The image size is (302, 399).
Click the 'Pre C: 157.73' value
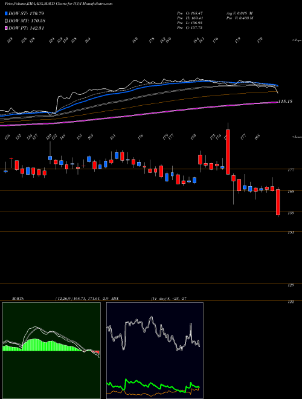[190, 28]
